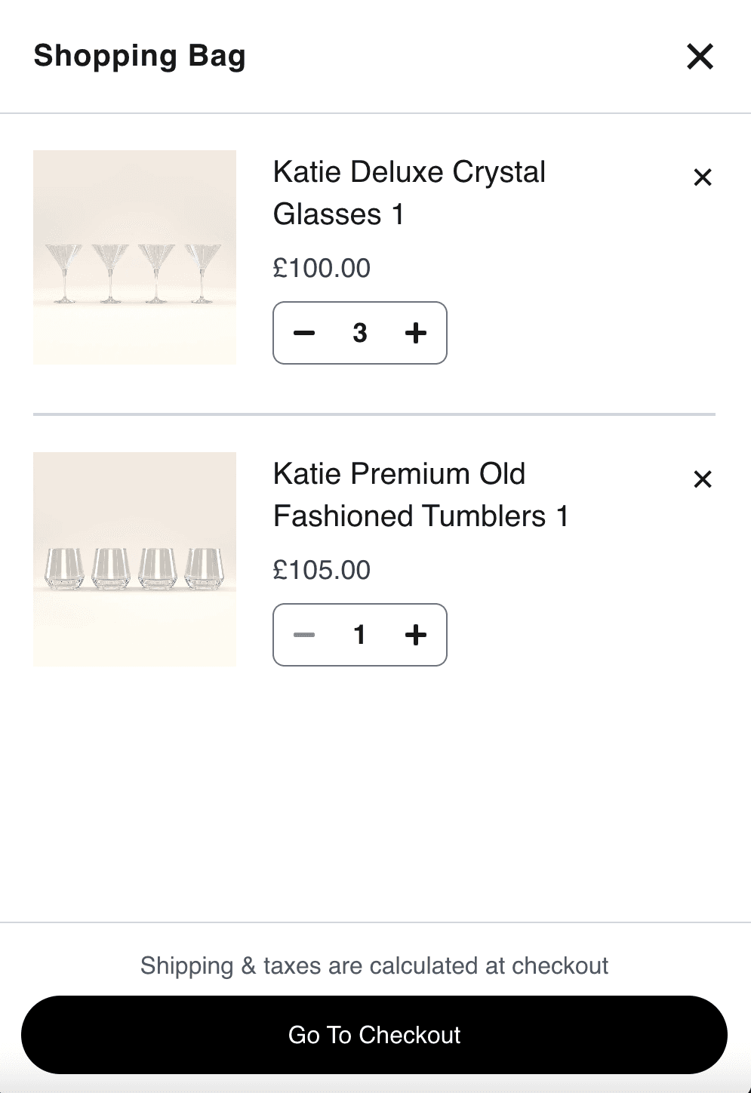Open the Katie Deluxe Crystal Glasses 1 title
This screenshot has height=1093, width=751.
[x=409, y=193]
